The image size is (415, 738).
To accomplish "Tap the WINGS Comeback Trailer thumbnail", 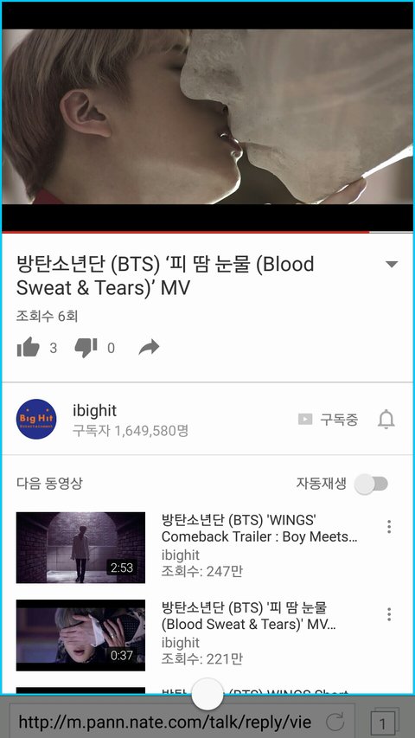I will click(80, 548).
